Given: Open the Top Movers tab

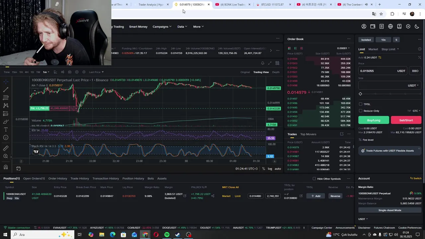Looking at the screenshot, I should [x=308, y=134].
